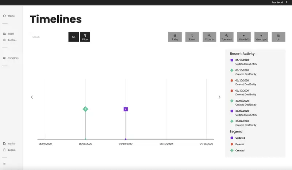Reset the timeline view

pyautogui.click(x=192, y=37)
